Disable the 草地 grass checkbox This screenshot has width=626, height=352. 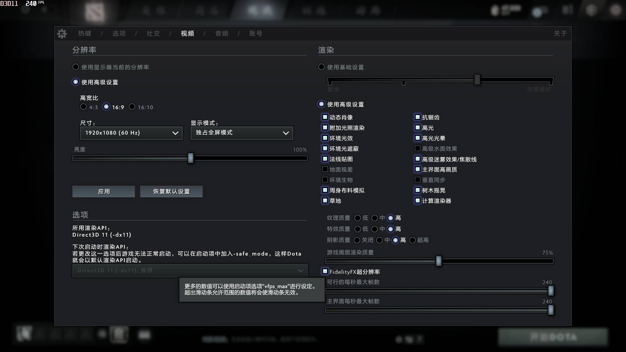(325, 200)
